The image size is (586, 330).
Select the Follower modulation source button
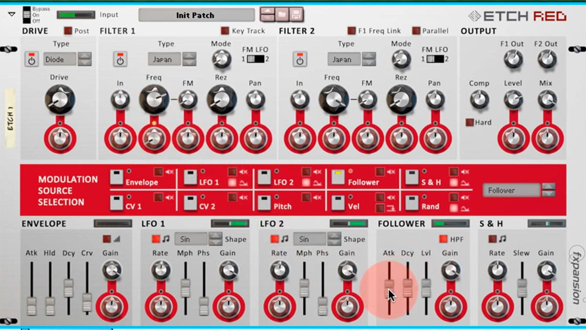(338, 177)
